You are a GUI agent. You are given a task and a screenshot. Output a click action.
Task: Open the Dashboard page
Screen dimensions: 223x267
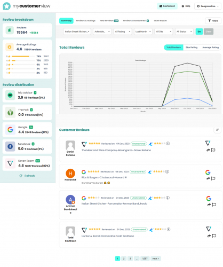pyautogui.click(x=167, y=6)
